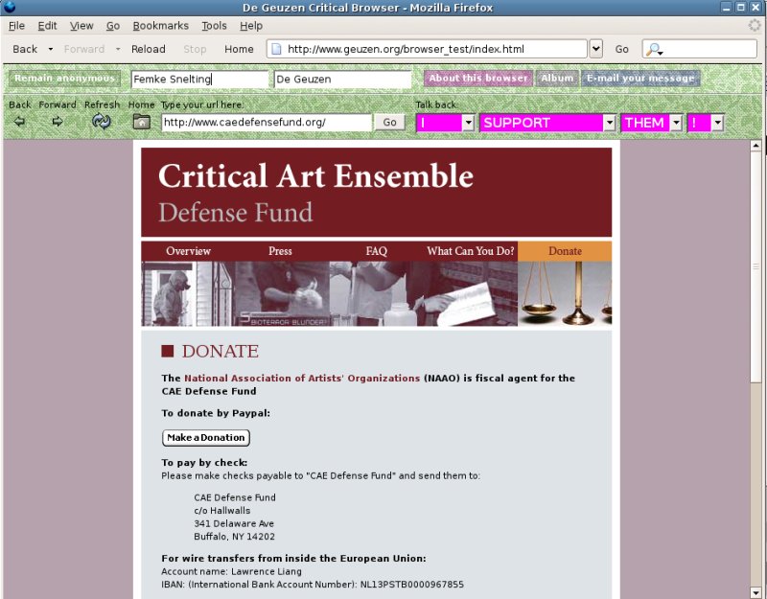Viewport: 767px width, 599px height.
Task: Open the Tools menu
Action: 214,26
